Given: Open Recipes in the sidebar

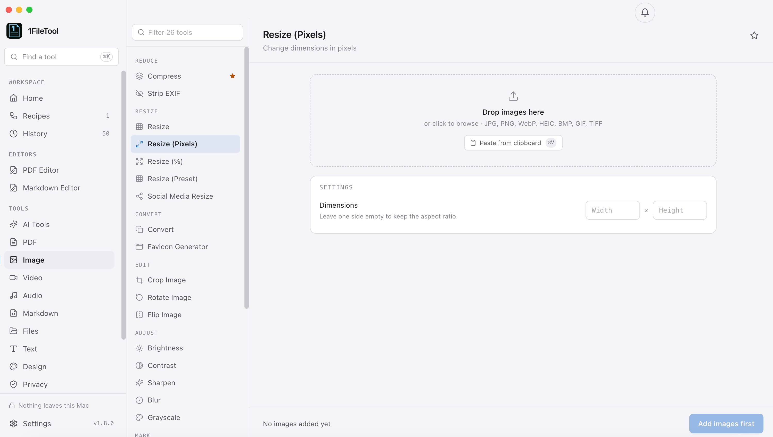Looking at the screenshot, I should (x=60, y=116).
